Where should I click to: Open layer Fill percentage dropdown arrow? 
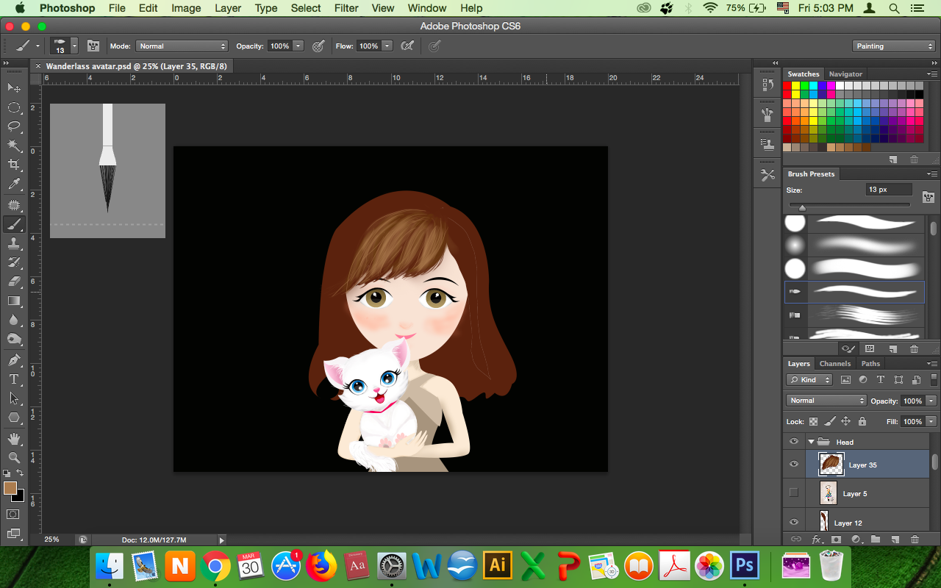click(x=931, y=422)
